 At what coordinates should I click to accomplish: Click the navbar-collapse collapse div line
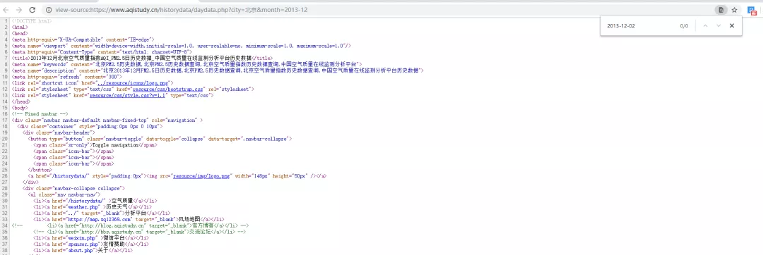coord(74,188)
